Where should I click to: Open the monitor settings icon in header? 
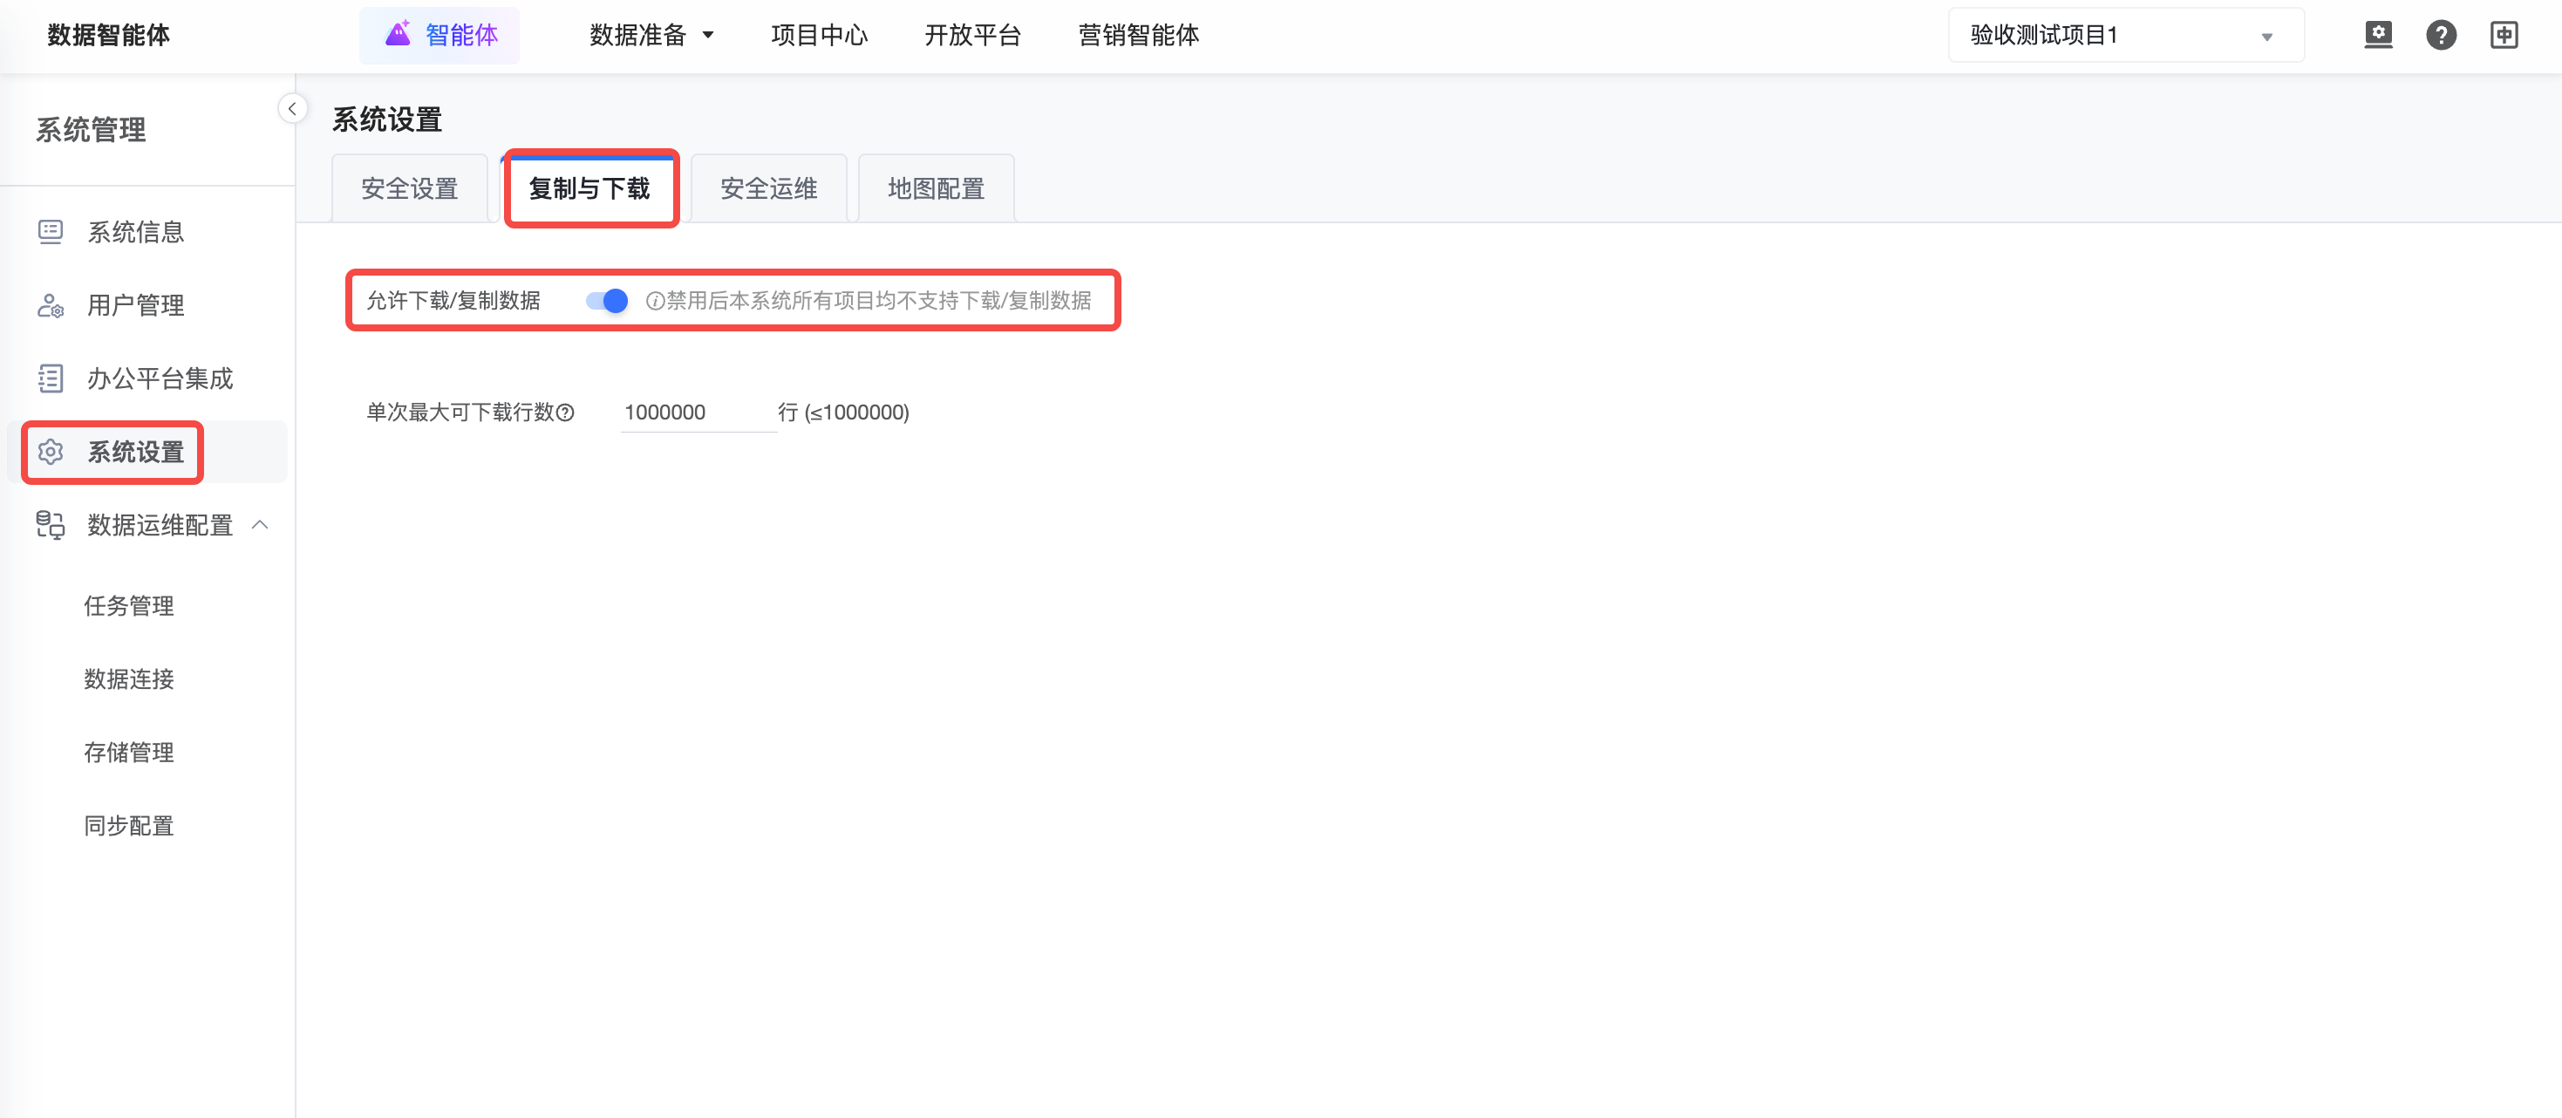tap(2378, 35)
